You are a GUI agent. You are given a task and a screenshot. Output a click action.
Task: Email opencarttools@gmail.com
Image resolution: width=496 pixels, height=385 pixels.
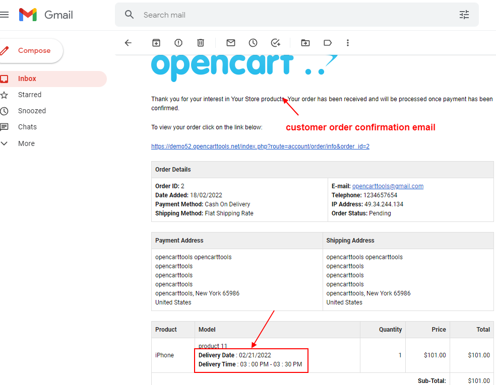coord(388,186)
